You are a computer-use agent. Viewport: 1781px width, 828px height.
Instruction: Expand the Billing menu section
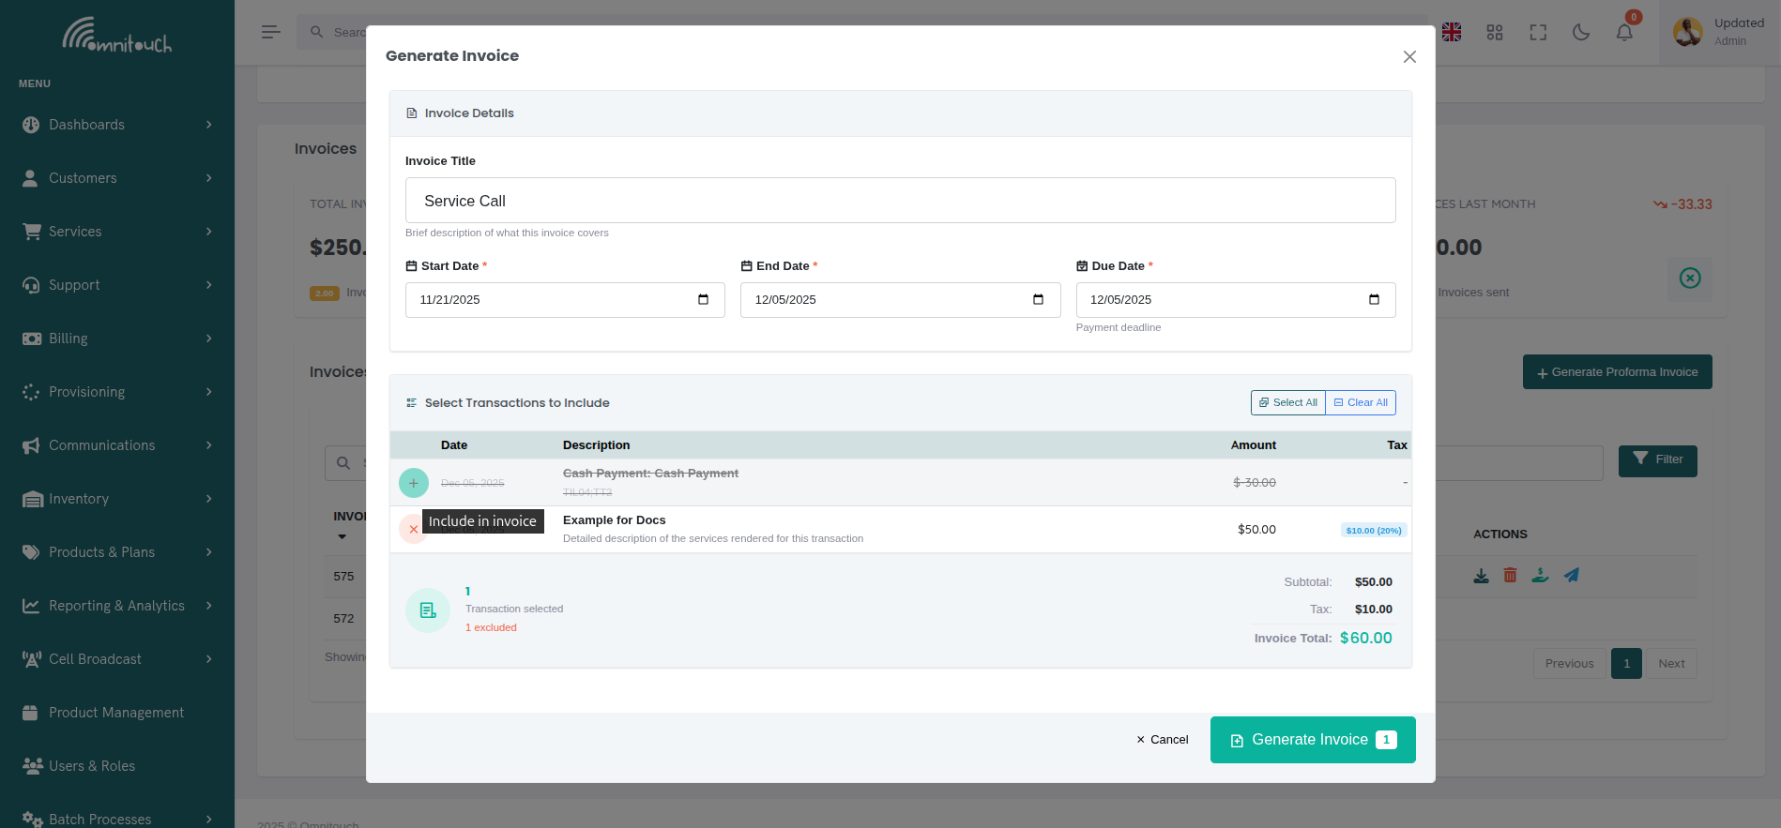(117, 339)
